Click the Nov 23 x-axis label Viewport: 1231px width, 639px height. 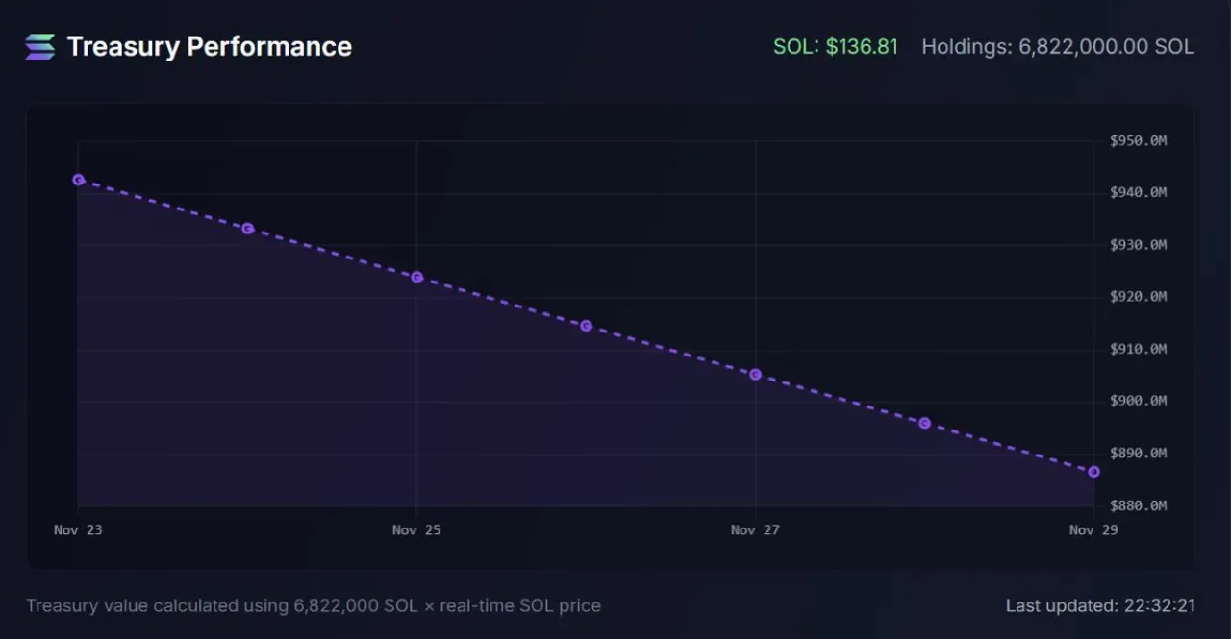click(78, 529)
